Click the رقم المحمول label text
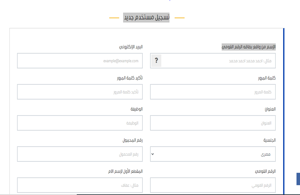Screen dimensions: 300x195 [x=133, y=140]
